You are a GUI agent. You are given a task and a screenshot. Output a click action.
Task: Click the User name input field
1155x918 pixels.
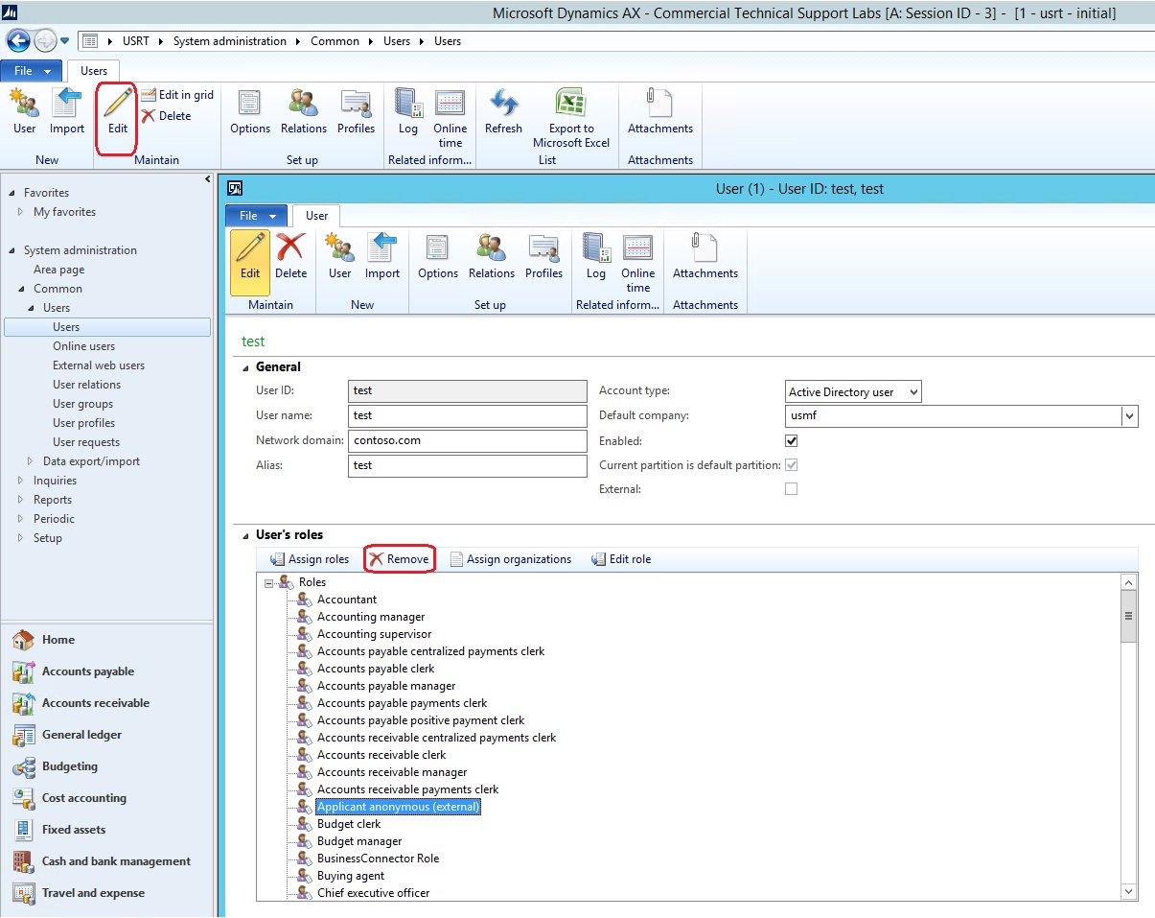pos(467,416)
